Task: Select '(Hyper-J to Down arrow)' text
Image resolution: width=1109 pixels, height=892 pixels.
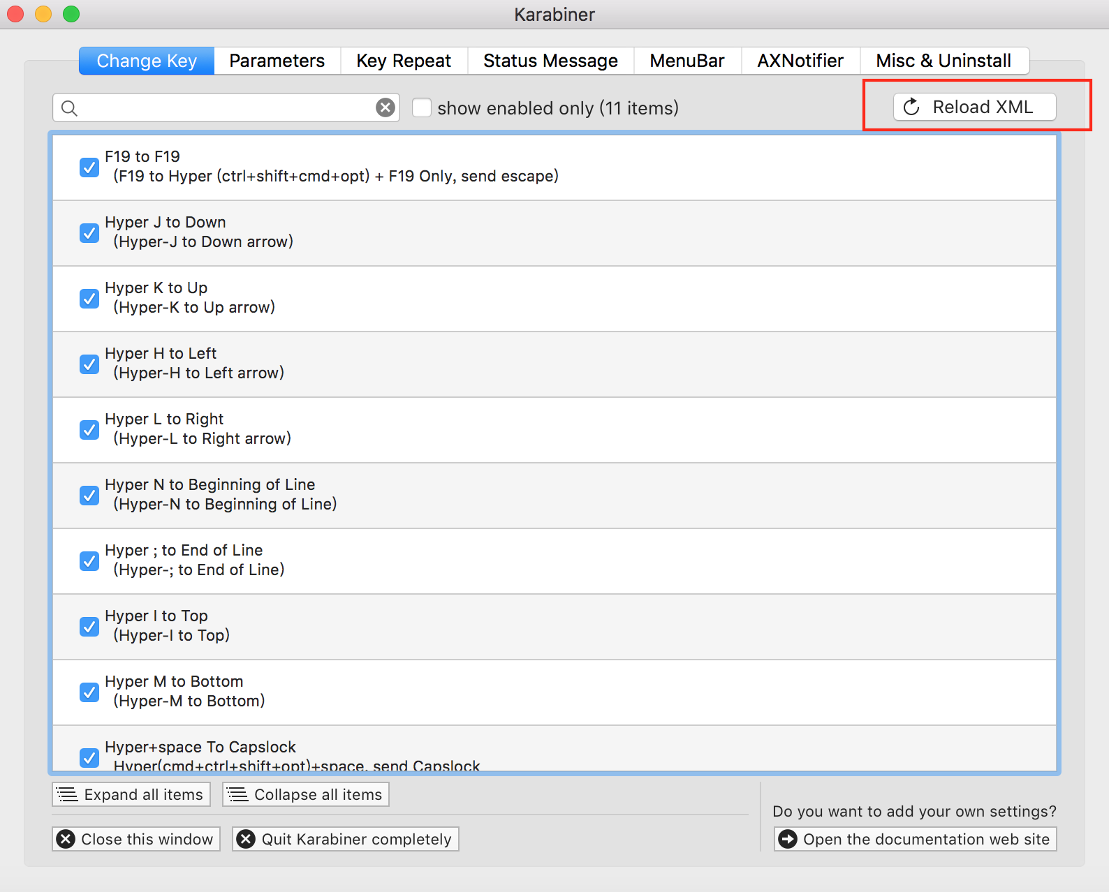Action: [203, 241]
